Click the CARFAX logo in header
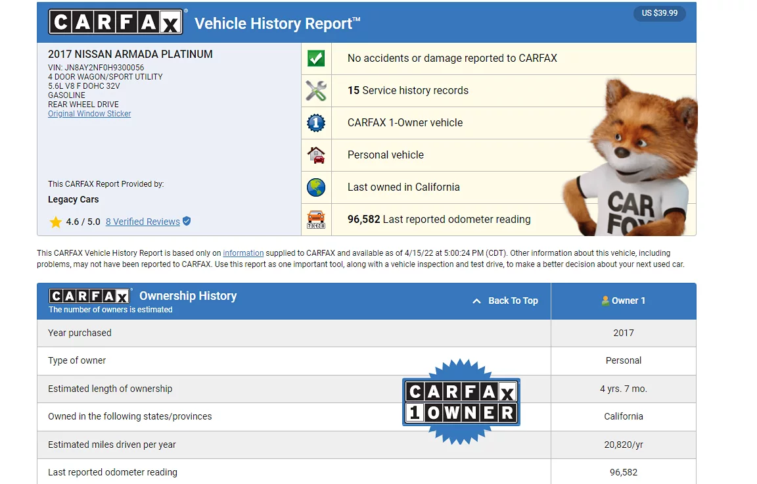The width and height of the screenshot is (757, 484). 116,22
